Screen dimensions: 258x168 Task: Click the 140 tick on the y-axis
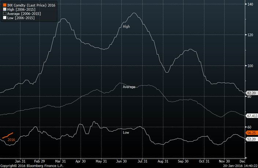(250, 4)
